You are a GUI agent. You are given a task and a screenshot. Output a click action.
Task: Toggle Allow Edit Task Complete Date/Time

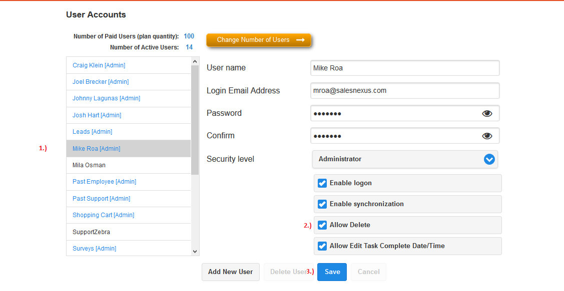tap(322, 246)
